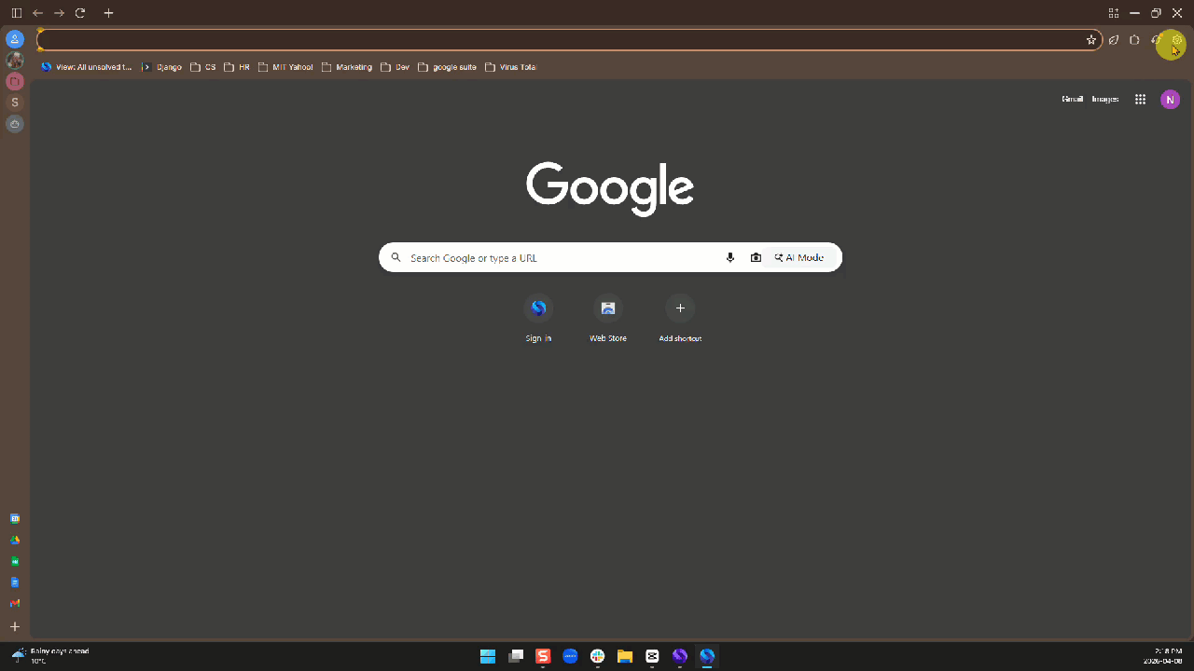Screen dimensions: 1194x671
Task: Open a new tab with the top plus
Action: coord(108,13)
